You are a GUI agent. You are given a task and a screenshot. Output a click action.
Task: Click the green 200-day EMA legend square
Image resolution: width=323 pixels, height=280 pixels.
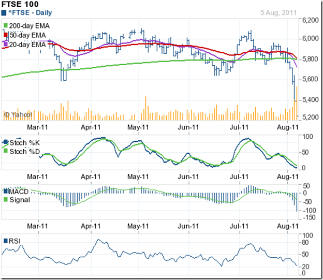click(5, 25)
